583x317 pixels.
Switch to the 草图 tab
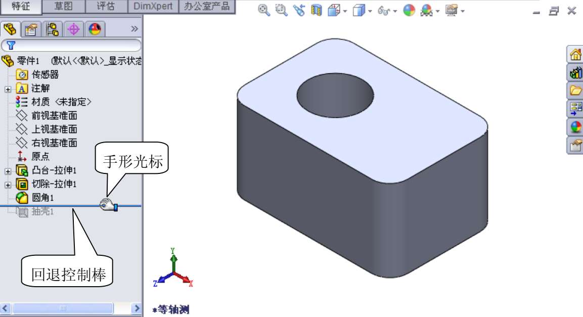63,7
